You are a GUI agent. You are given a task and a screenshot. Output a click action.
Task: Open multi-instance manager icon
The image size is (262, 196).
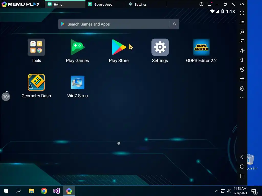coord(242,41)
